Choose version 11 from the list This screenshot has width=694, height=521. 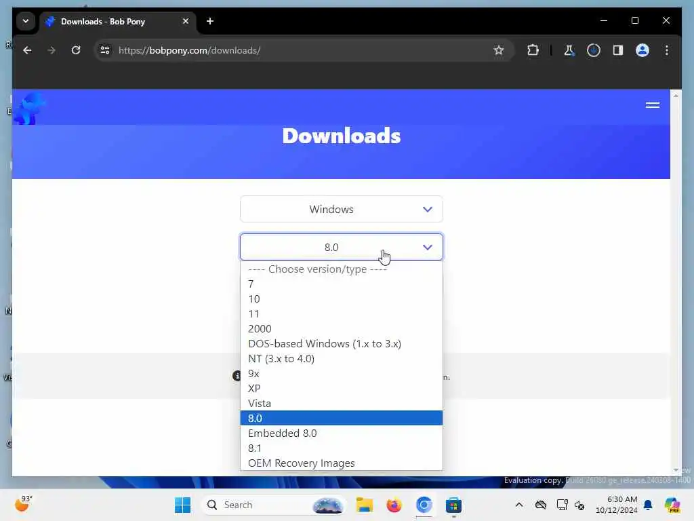[x=342, y=314]
